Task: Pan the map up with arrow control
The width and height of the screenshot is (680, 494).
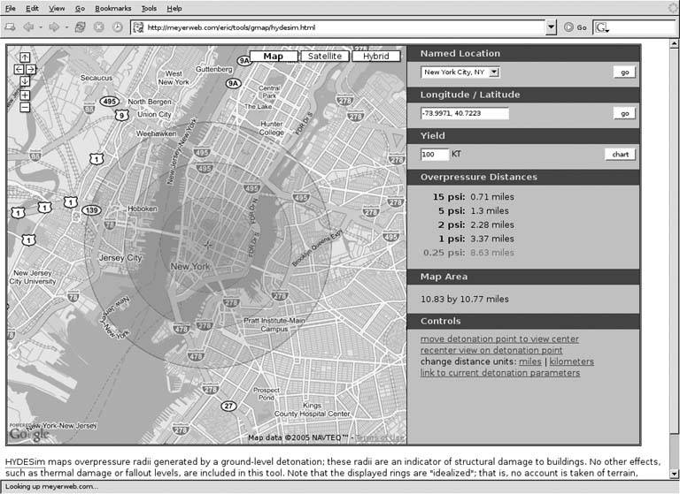Action: coord(25,57)
